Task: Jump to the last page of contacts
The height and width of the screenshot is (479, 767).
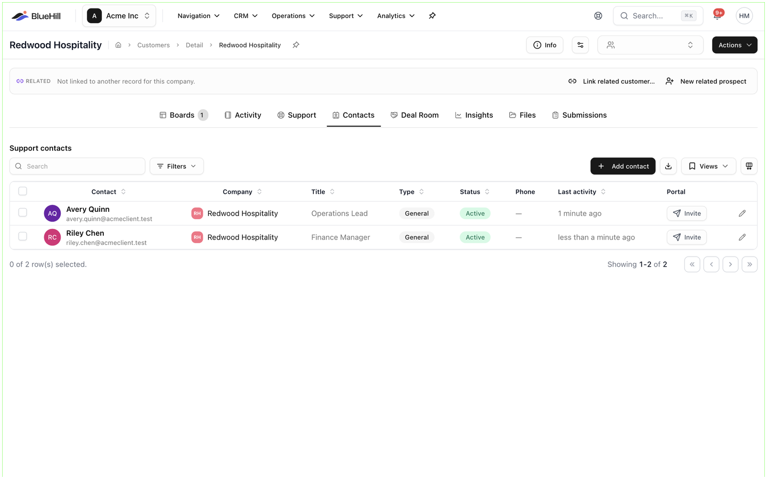Action: pyautogui.click(x=749, y=265)
